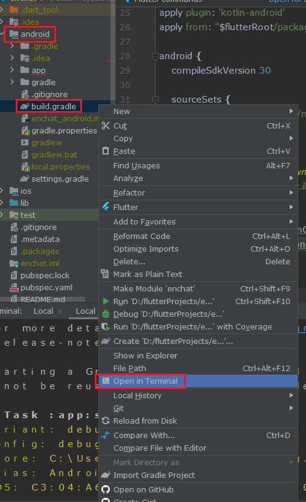Click the .dart_tool folder icon

pos(14,10)
